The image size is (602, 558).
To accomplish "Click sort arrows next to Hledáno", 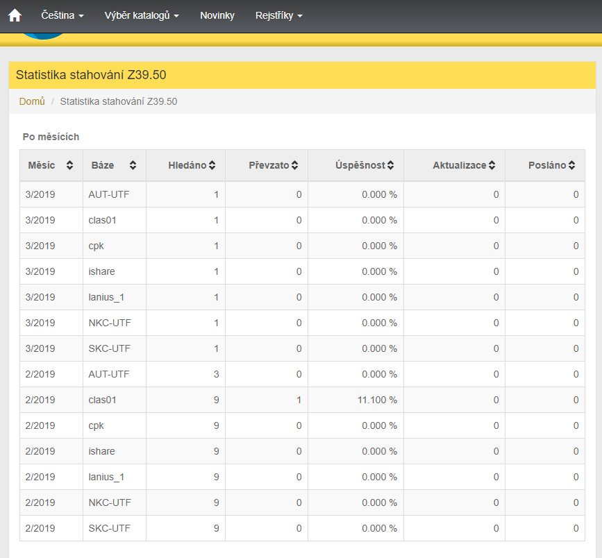I will pyautogui.click(x=212, y=166).
